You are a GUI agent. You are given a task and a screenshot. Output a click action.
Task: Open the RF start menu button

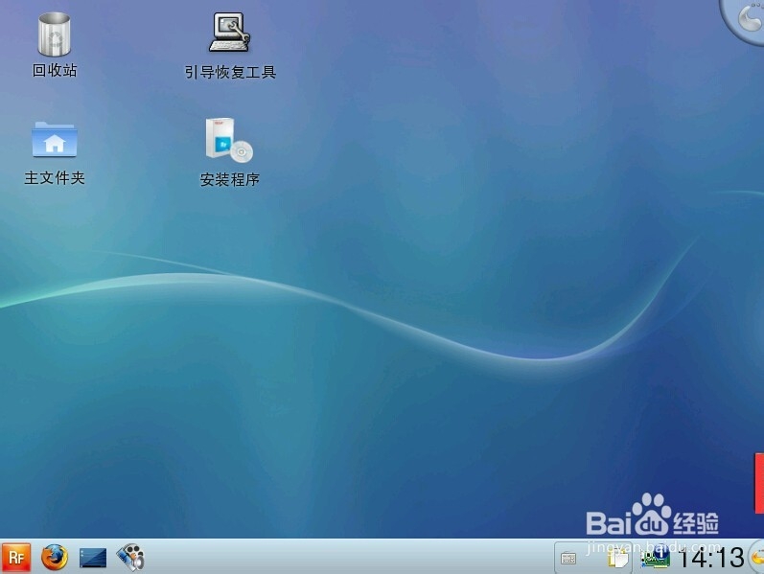pos(16,557)
